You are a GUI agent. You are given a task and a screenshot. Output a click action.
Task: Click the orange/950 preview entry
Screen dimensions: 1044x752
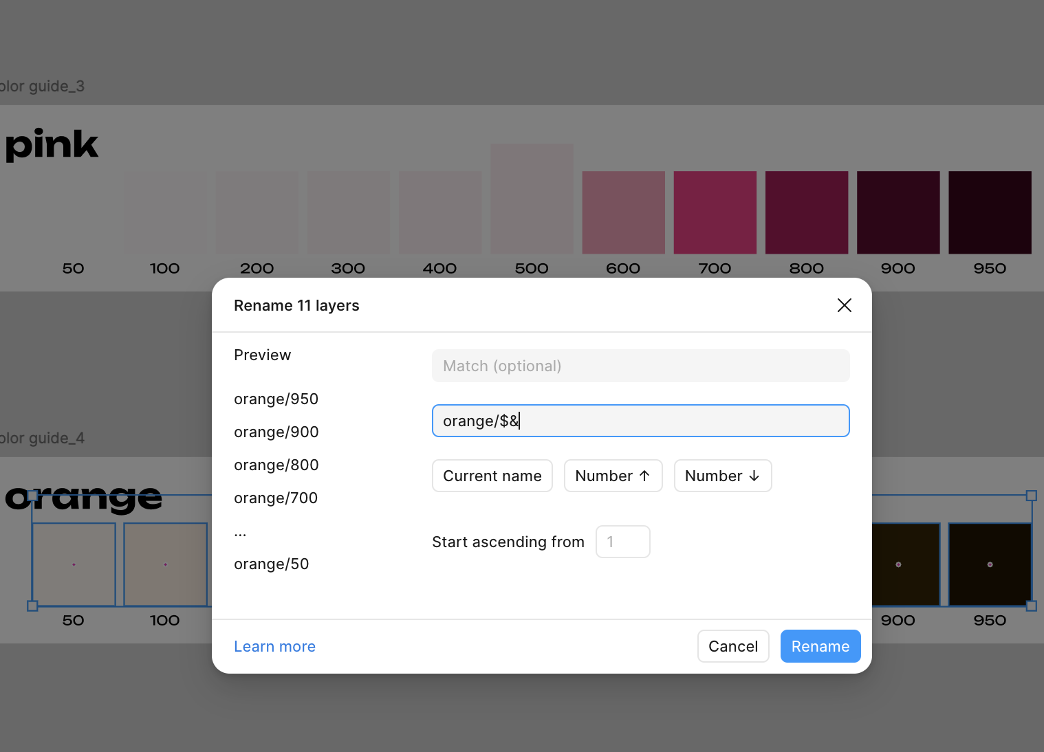276,399
